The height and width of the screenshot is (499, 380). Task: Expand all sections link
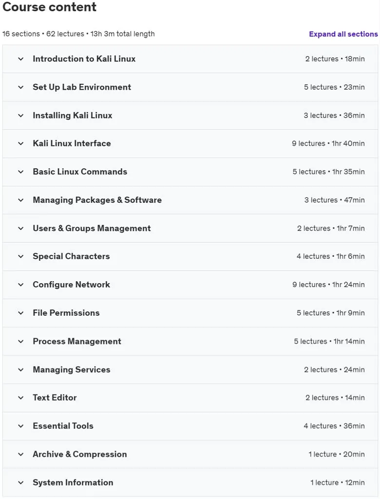click(343, 34)
